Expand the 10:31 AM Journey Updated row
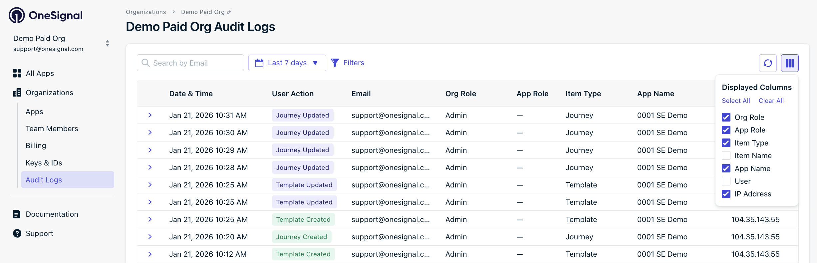Screen dimensions: 817x263 click(x=150, y=115)
